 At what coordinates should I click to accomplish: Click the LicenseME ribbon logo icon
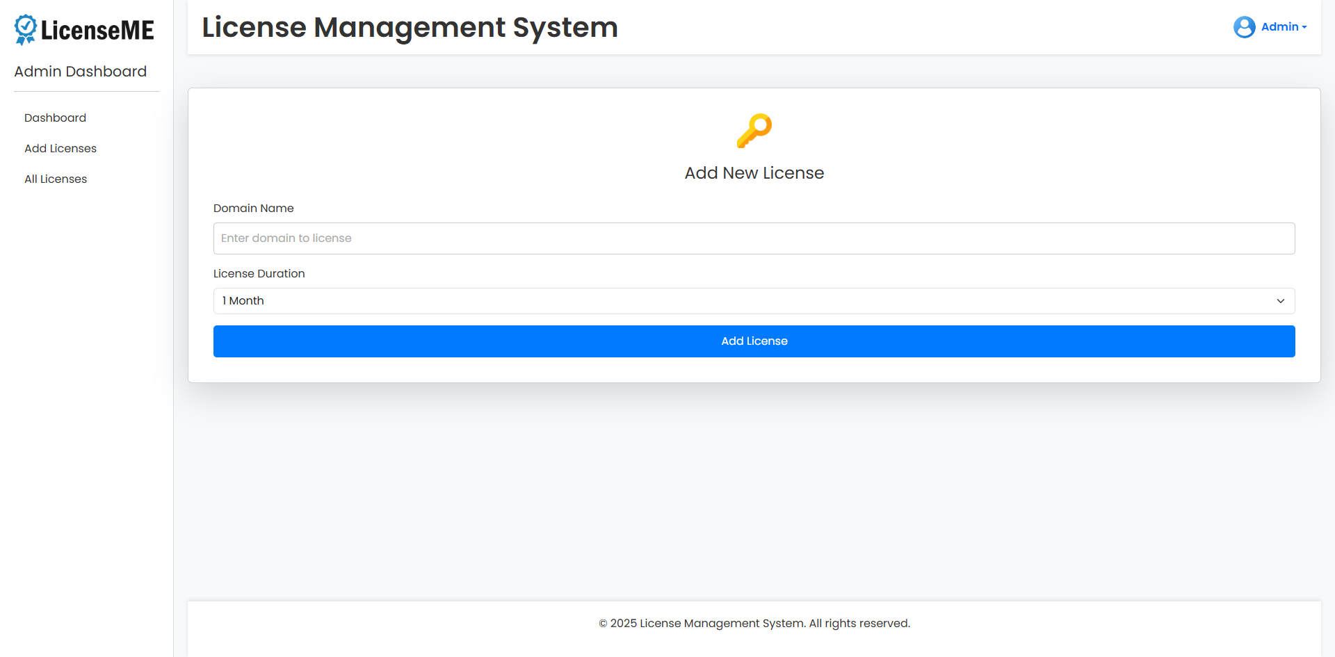coord(25,29)
